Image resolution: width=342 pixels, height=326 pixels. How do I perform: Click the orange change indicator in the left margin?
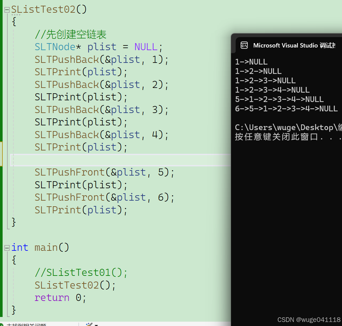pos(1,154)
